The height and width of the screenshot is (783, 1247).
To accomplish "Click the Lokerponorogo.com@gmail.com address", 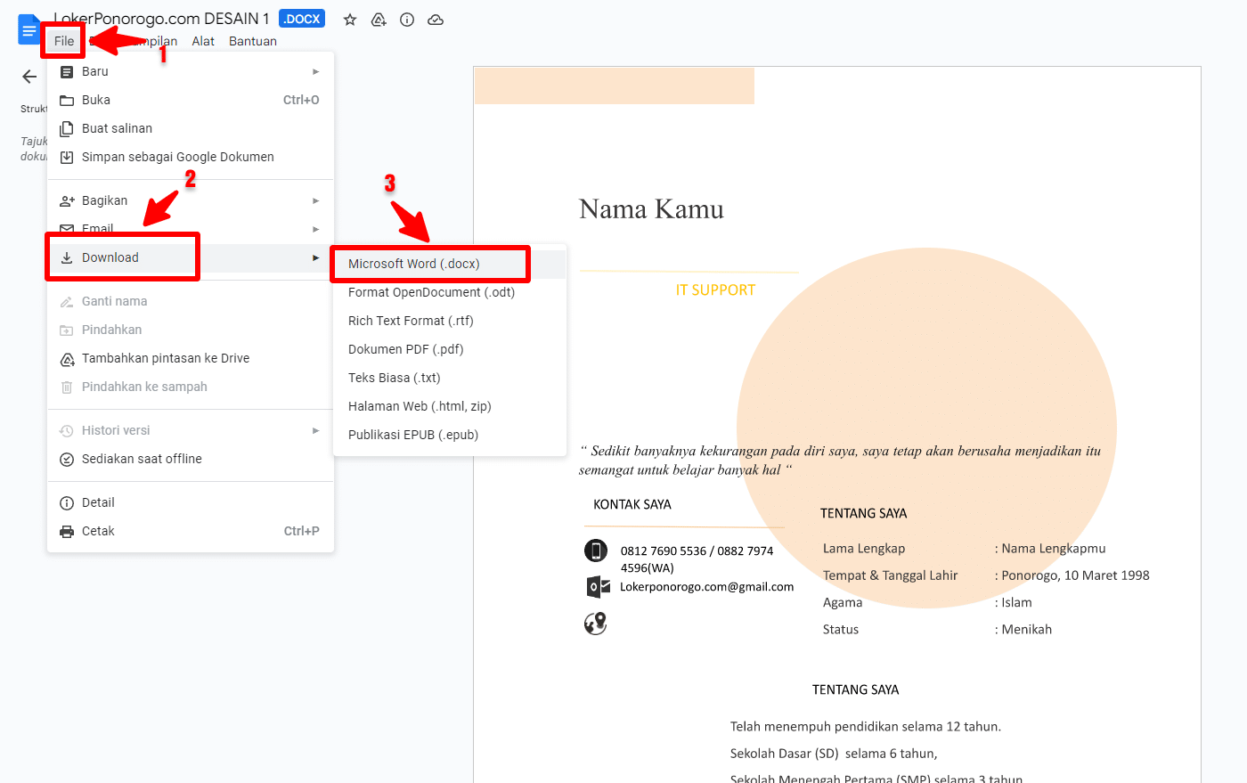I will (706, 586).
